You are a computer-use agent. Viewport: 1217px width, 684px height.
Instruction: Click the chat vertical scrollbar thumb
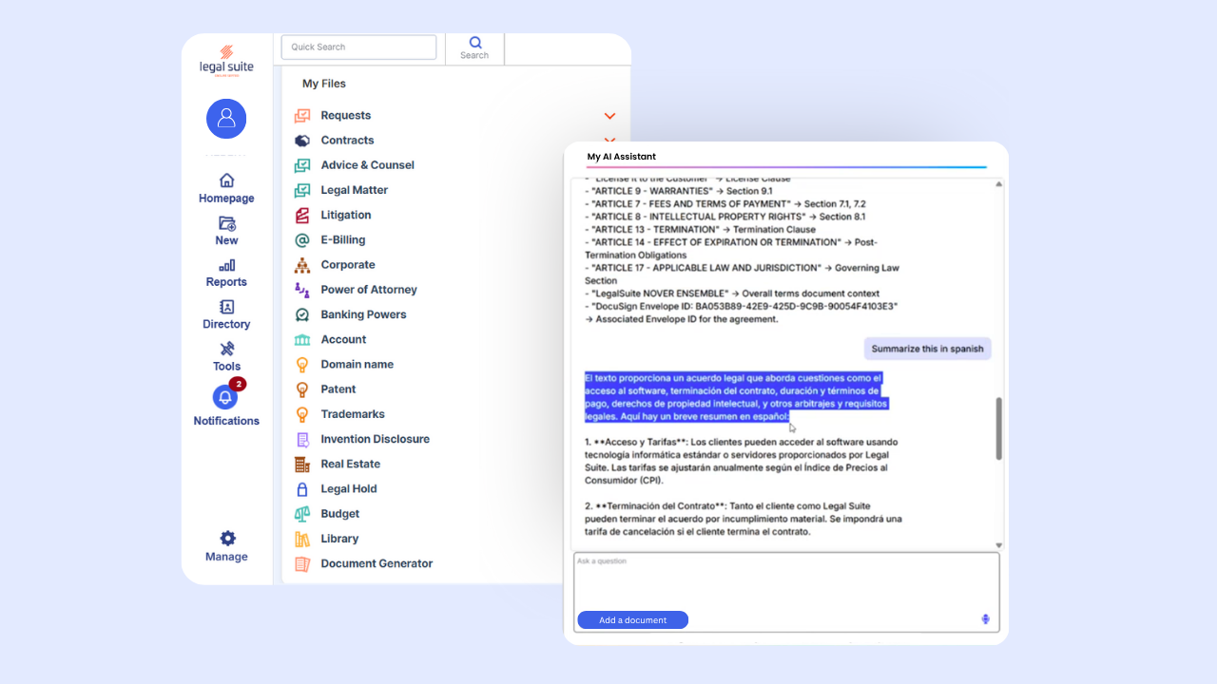(998, 428)
